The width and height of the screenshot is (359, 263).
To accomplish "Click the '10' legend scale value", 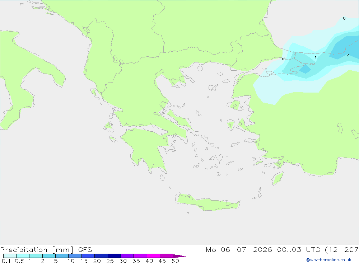I will (71, 261).
